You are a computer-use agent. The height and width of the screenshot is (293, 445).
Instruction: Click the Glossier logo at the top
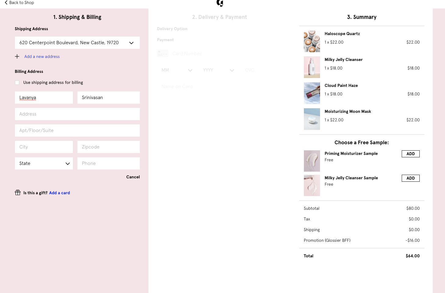tap(220, 3)
